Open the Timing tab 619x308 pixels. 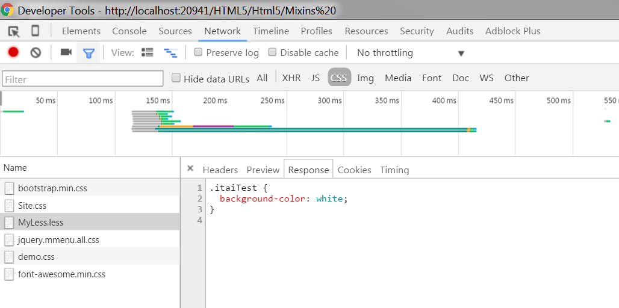(394, 170)
